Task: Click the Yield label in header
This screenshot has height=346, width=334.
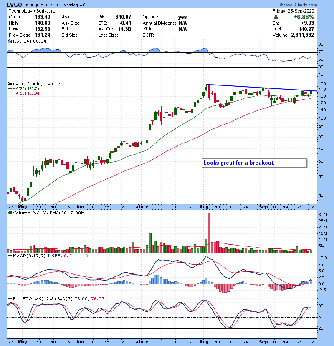Action: [148, 29]
